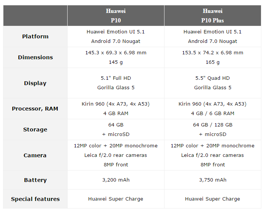Select the Storage row label
Viewport: 264px width, 215px height.
point(35,130)
